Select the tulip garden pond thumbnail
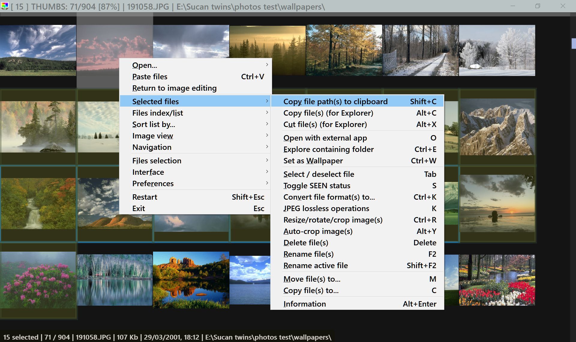 pos(497,280)
